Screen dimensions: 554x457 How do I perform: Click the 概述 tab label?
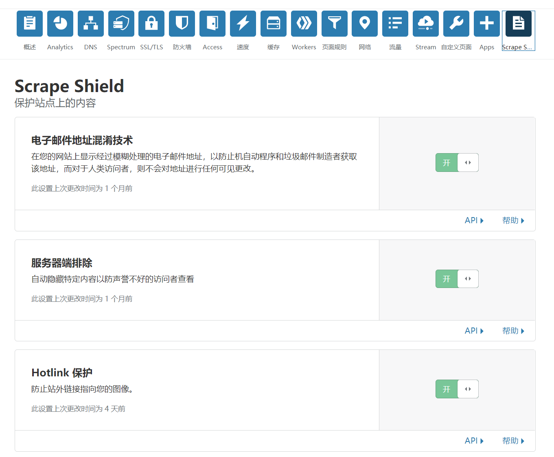tap(30, 47)
